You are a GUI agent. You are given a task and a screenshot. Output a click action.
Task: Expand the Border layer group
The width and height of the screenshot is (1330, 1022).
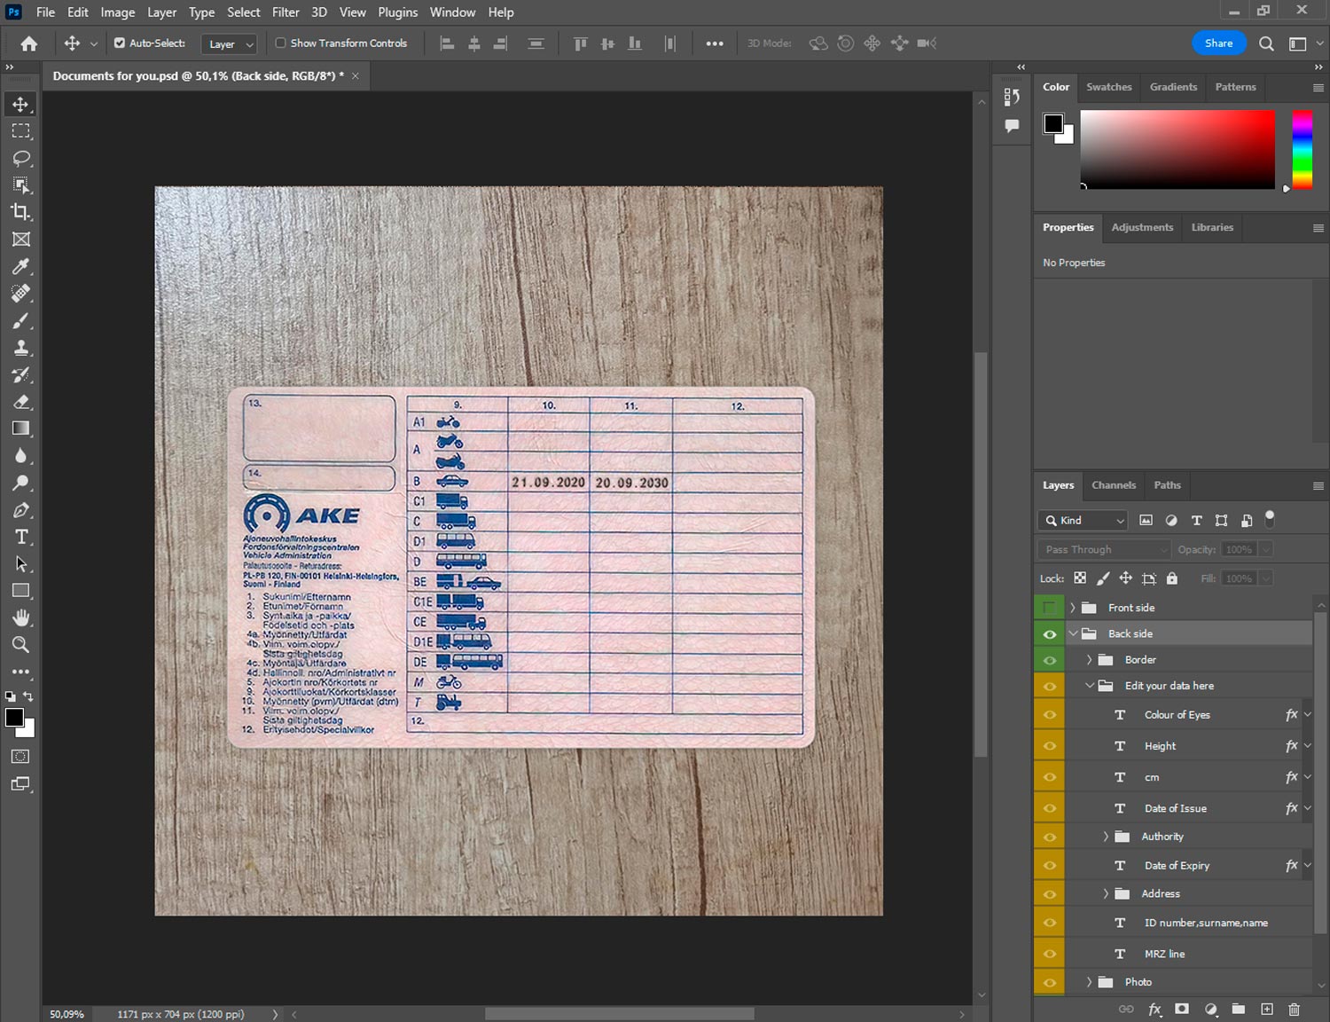1090,660
